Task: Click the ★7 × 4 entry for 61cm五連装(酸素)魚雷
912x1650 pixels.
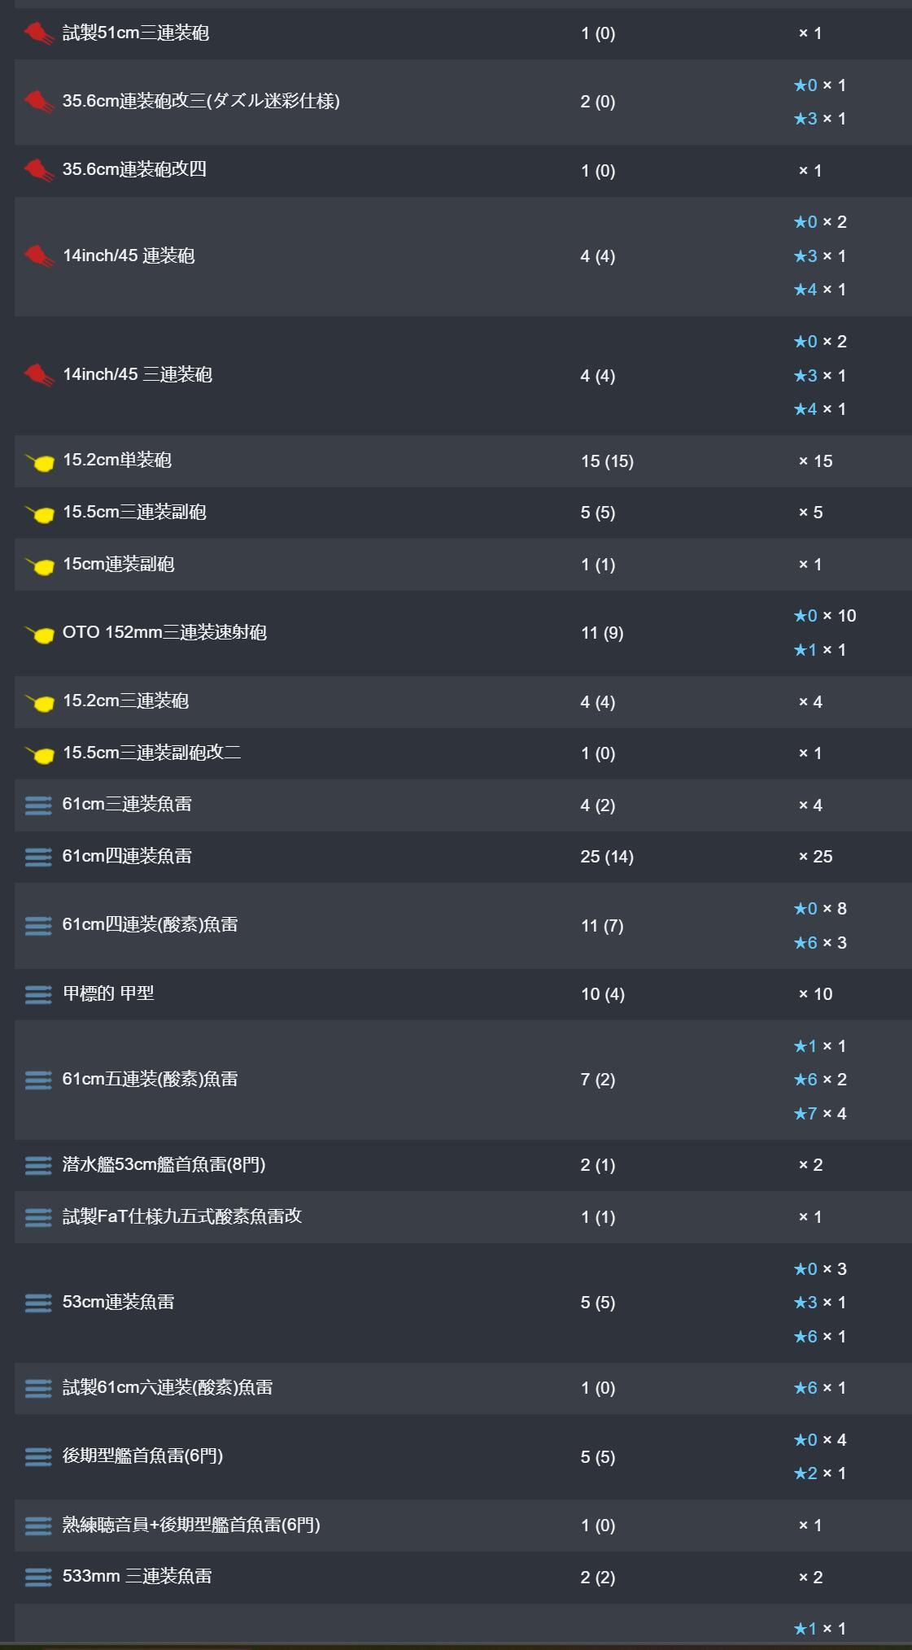Action: click(x=819, y=1113)
